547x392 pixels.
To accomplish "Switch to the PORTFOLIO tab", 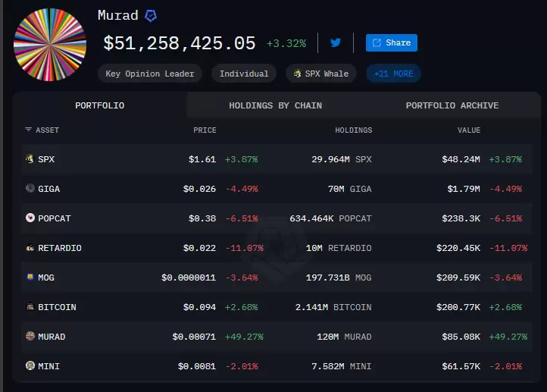I will [100, 105].
